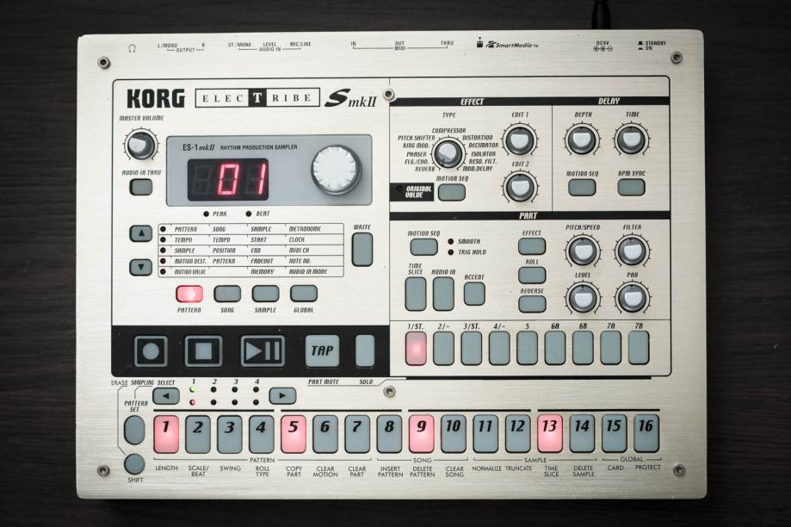Toggle the Audio In Thru button
This screenshot has width=791, height=527.
pos(141,187)
